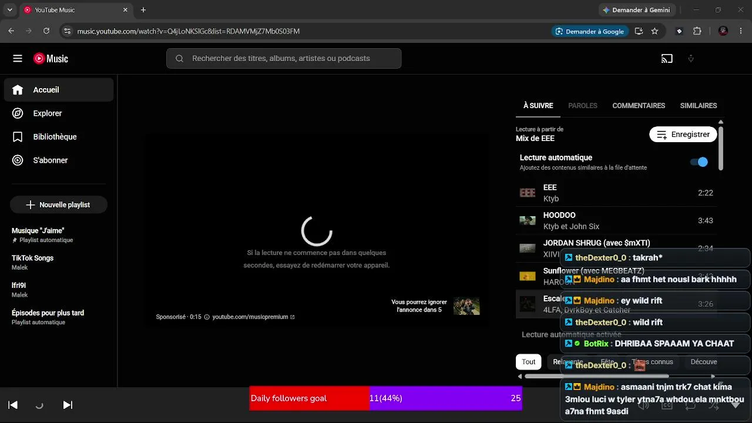Select the Tout filter chip
This screenshot has width=752, height=423.
coord(529,362)
